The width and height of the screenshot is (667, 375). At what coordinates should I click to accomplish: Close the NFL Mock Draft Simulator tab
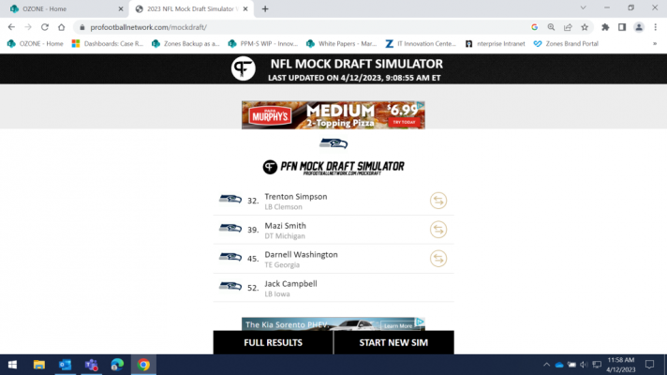pos(245,8)
